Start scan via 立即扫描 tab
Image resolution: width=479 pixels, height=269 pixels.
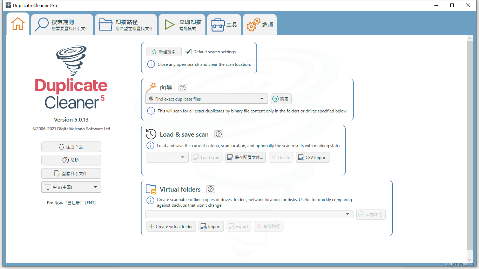[x=182, y=25]
